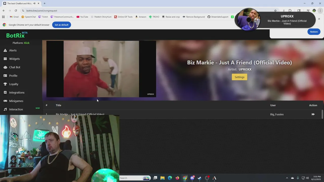Open the Chrome extensions puzzle icon

click(x=290, y=11)
